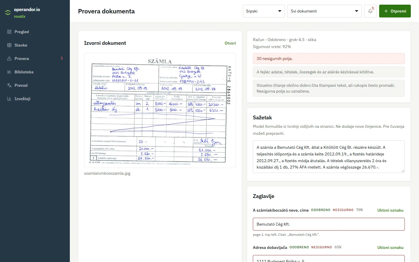Click the ODOBRENO badge next to Adresa dobavljača
The width and height of the screenshot is (419, 262).
tap(299, 247)
